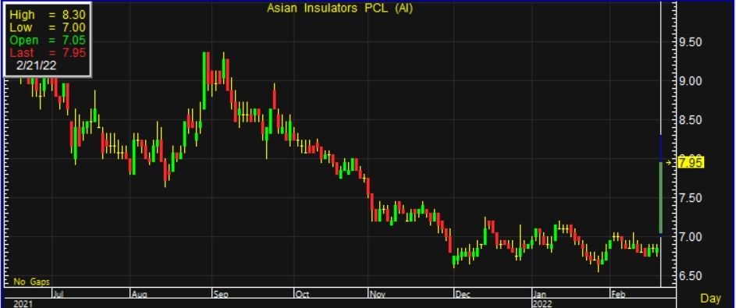Click the Dec label on time axis
Screen dimensions: 736x308
(463, 295)
